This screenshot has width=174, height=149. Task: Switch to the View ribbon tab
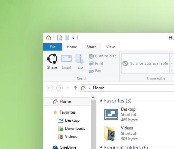coord(110,47)
